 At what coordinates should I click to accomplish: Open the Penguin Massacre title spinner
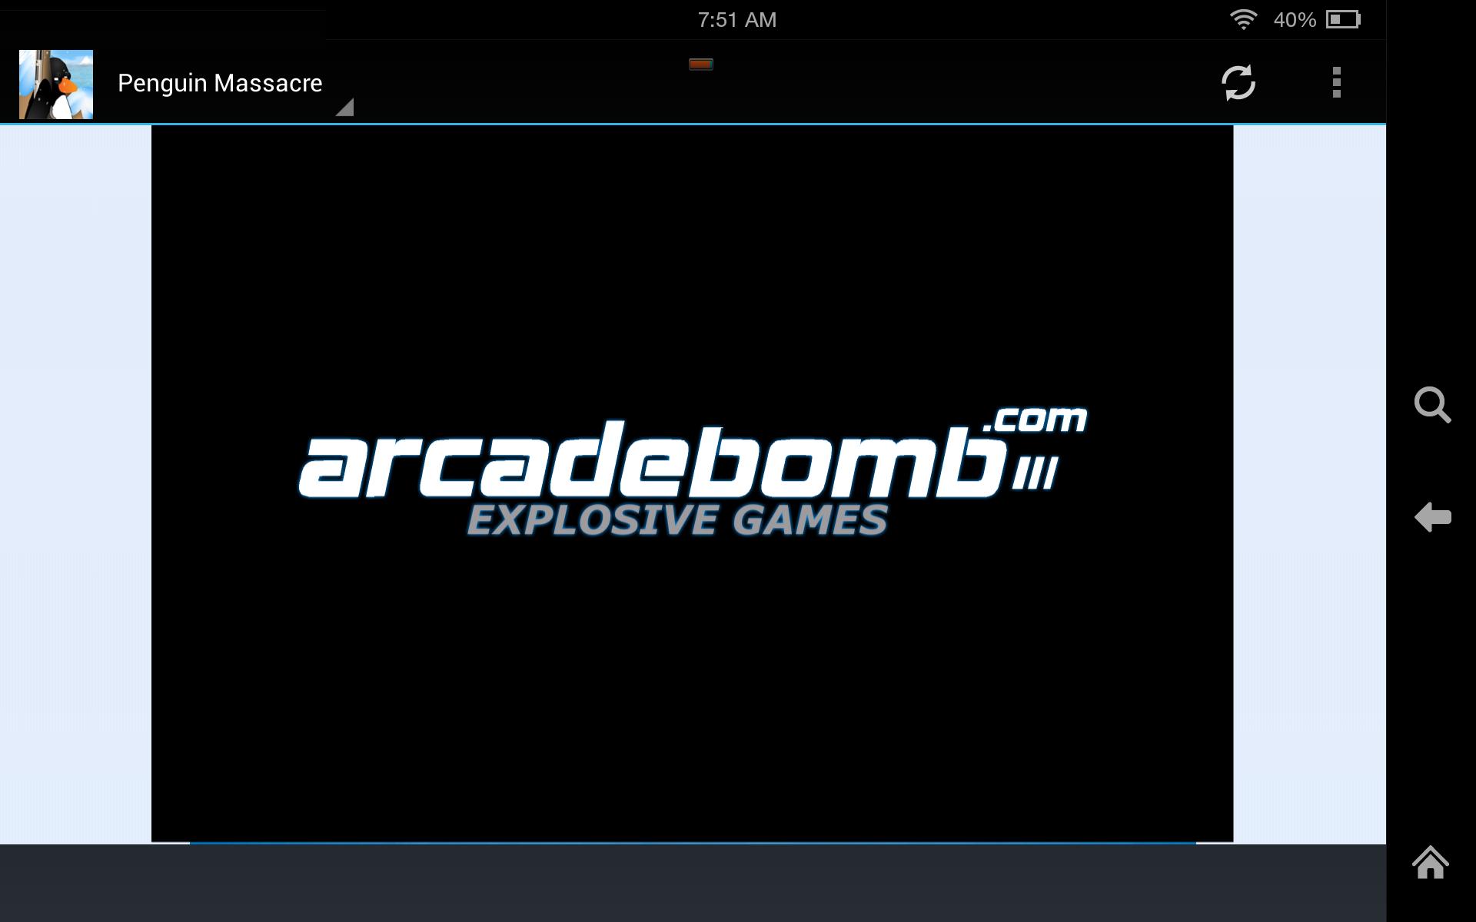tap(219, 83)
